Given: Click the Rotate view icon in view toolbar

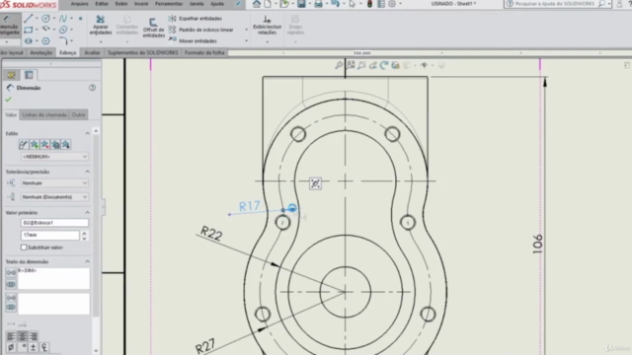Looking at the screenshot, I should 384,65.
